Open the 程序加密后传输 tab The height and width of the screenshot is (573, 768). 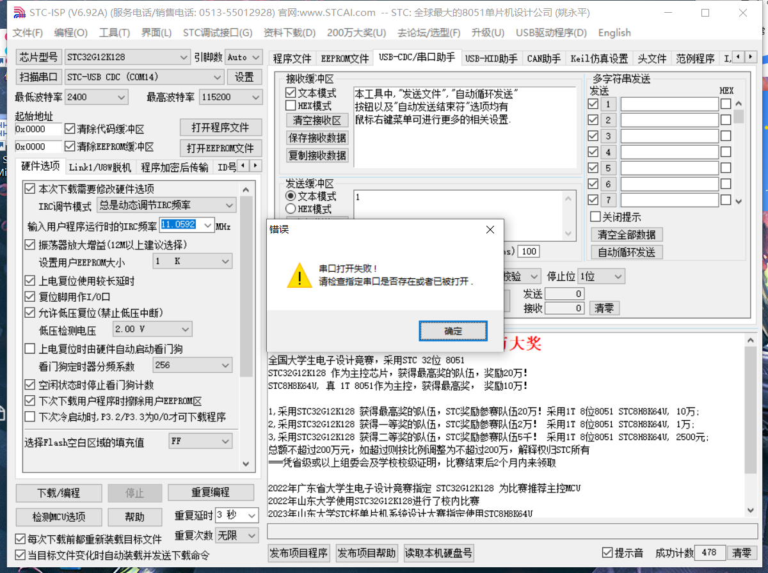[x=175, y=168]
